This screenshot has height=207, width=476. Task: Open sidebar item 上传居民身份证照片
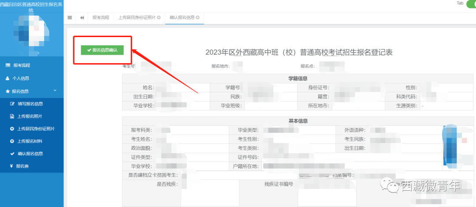[x=36, y=129]
